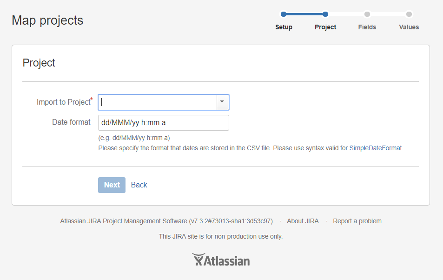The height and width of the screenshot is (280, 443).
Task: Click the Project section heading
Action: (39, 63)
